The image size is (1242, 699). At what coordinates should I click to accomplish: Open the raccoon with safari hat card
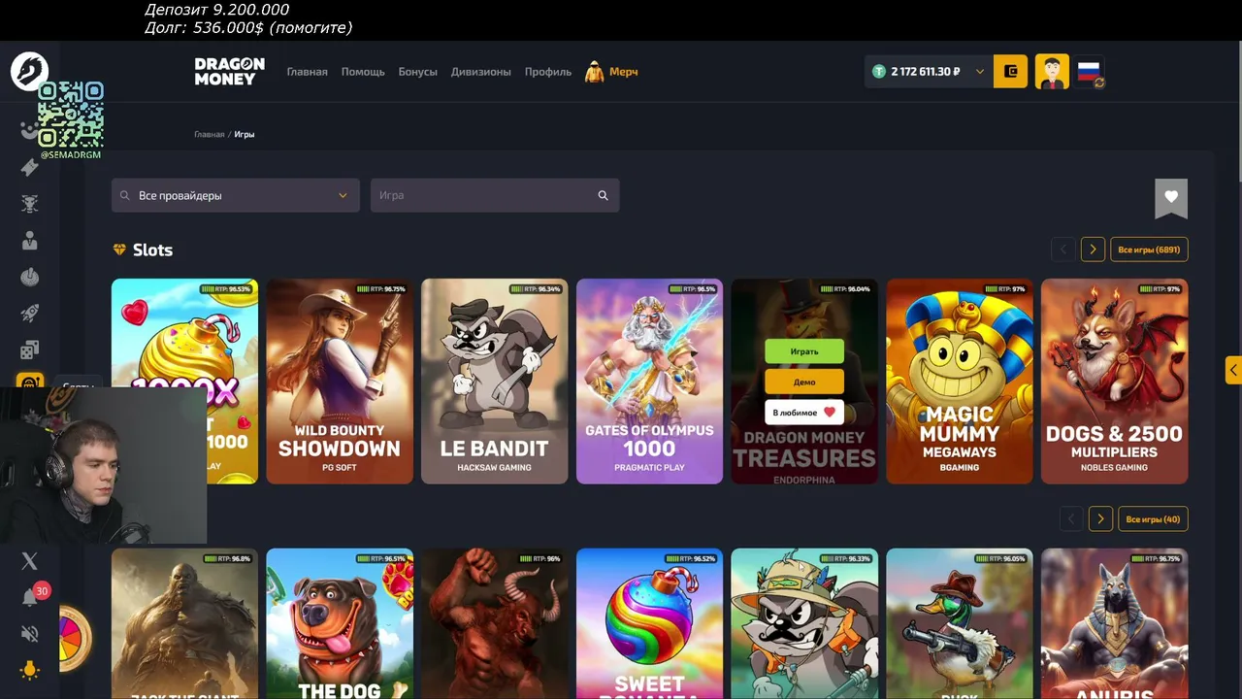click(x=804, y=623)
